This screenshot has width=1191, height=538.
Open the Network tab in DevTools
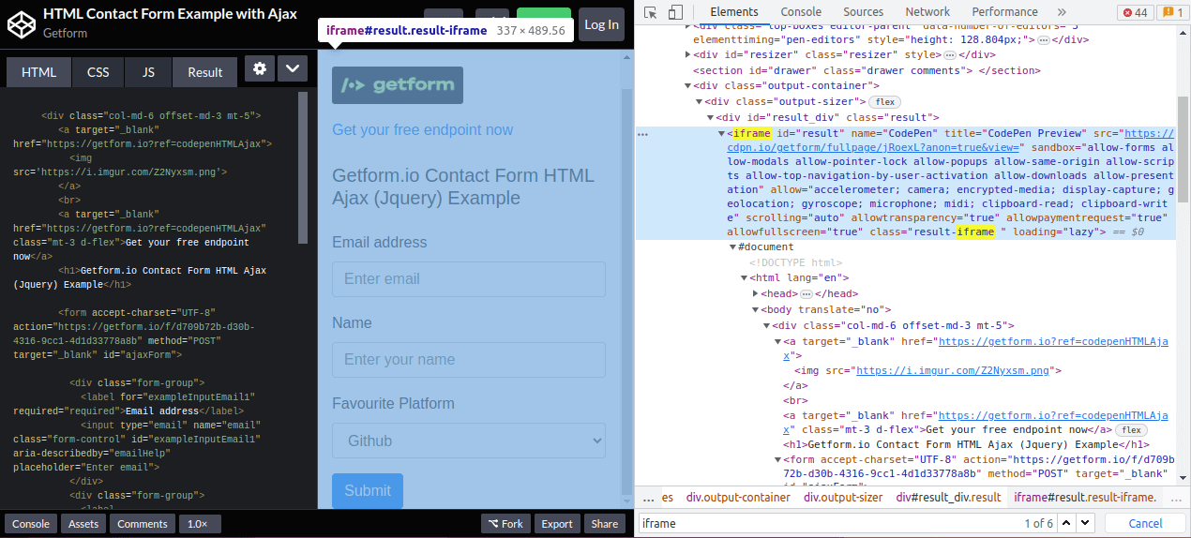click(927, 12)
